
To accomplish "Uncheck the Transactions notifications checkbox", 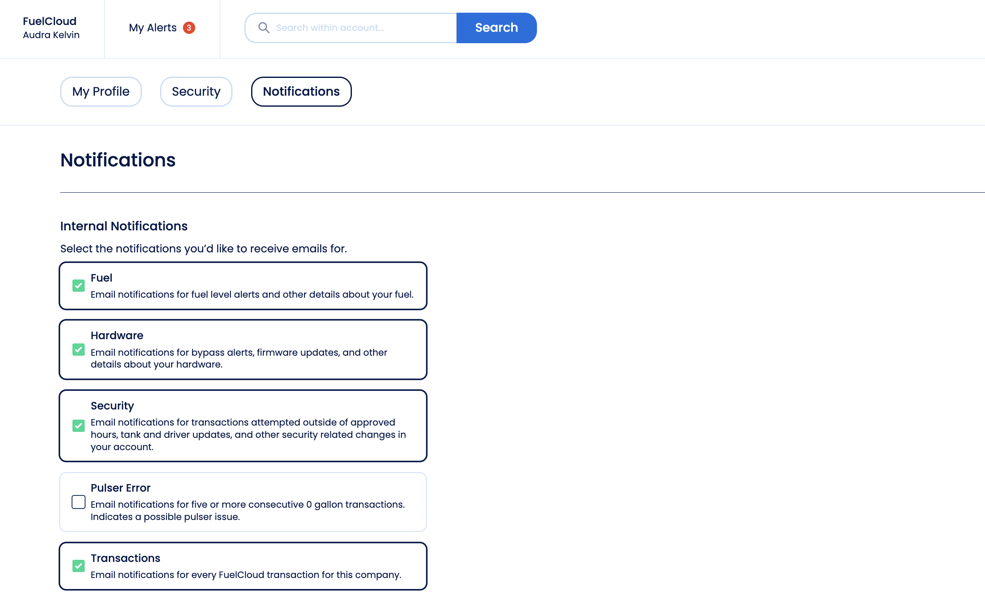I will pos(78,566).
